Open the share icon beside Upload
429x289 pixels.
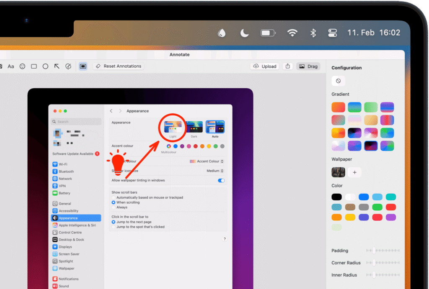288,66
